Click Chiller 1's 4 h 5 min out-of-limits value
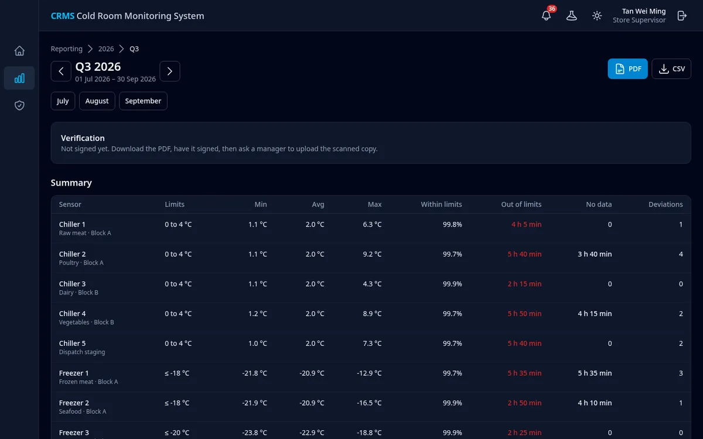This screenshot has width=703, height=439. click(x=526, y=224)
